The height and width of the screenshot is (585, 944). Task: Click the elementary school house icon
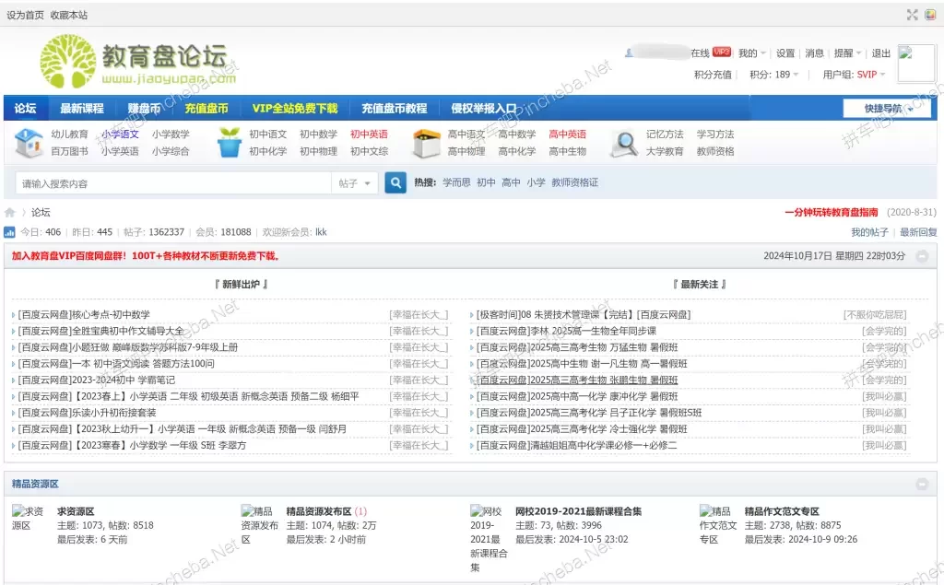[29, 143]
